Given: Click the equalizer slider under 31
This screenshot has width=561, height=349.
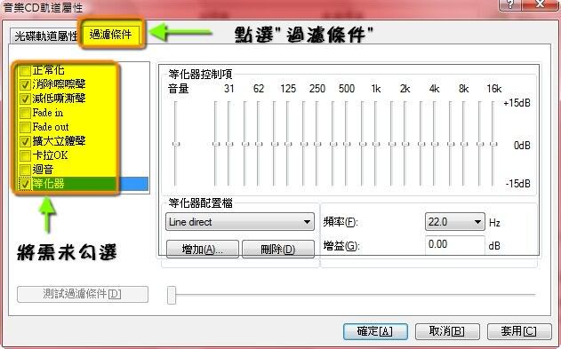Looking at the screenshot, I should [229, 144].
